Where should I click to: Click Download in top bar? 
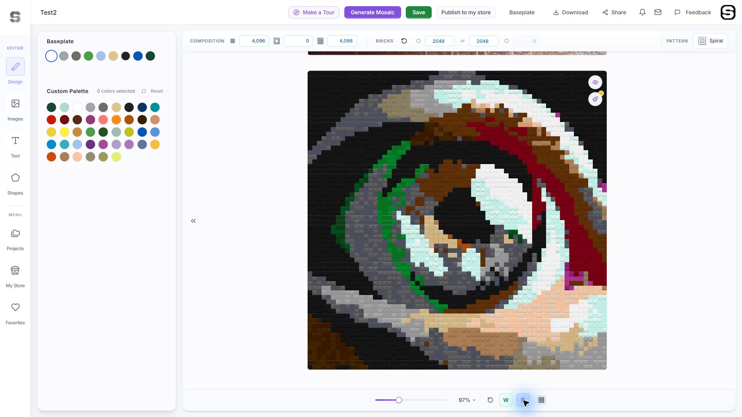(x=570, y=12)
